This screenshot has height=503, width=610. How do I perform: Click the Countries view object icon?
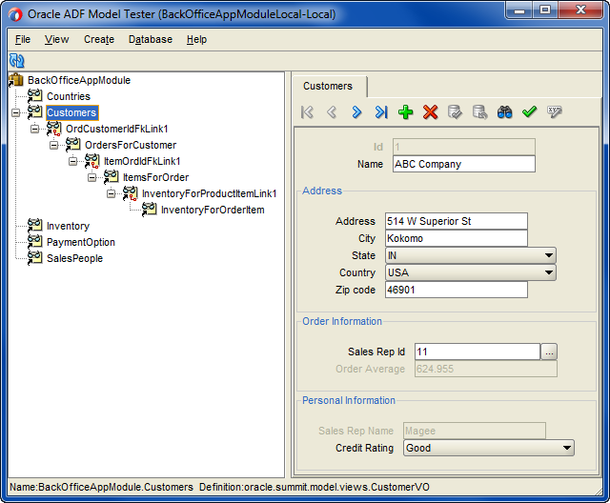point(34,96)
